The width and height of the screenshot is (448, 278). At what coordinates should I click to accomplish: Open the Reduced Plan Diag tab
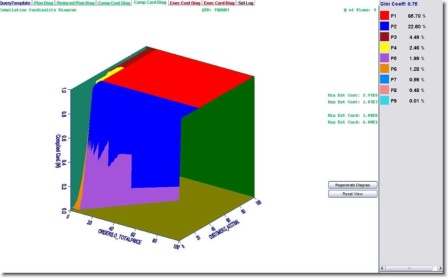click(x=76, y=3)
